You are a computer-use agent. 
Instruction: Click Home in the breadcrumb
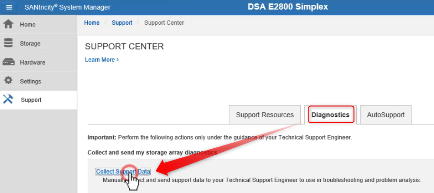92,23
